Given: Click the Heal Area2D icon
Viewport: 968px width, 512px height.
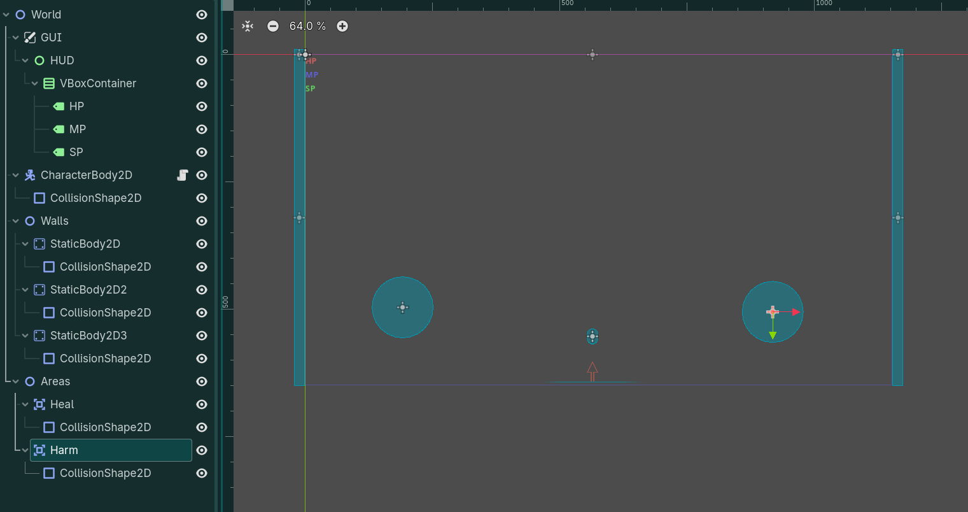Looking at the screenshot, I should pos(39,404).
